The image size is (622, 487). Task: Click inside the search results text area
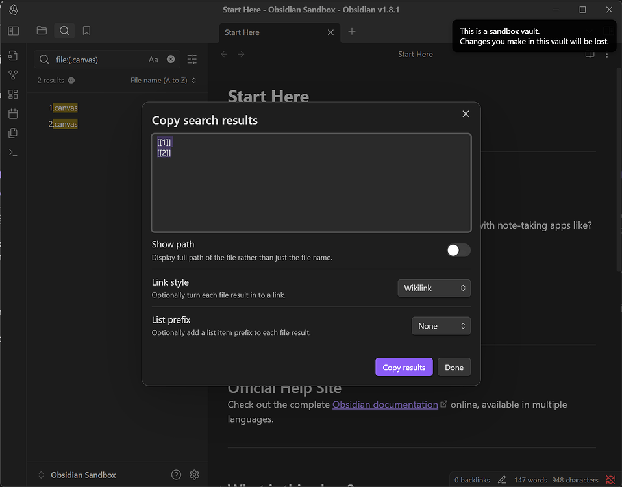point(311,183)
